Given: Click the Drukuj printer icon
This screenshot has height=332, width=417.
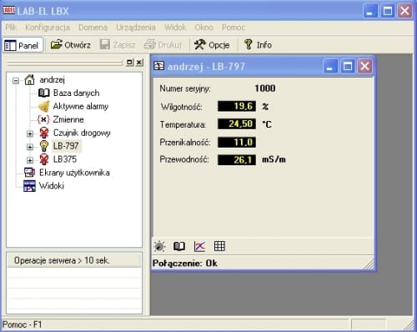Looking at the screenshot, I should (150, 45).
